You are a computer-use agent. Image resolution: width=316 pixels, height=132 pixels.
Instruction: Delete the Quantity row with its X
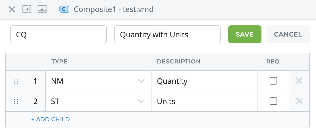pyautogui.click(x=299, y=81)
